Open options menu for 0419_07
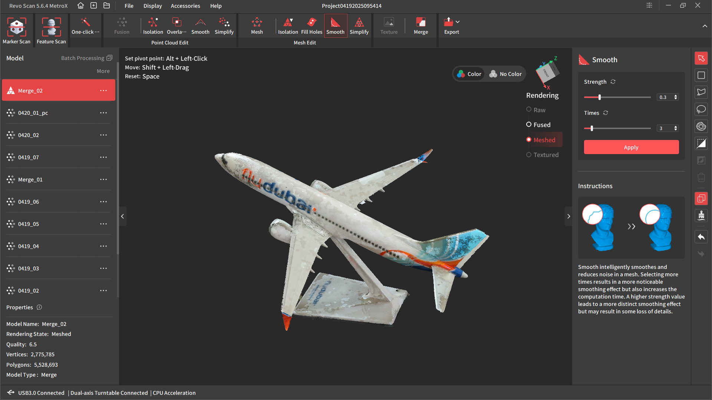712x400 pixels. coord(103,157)
